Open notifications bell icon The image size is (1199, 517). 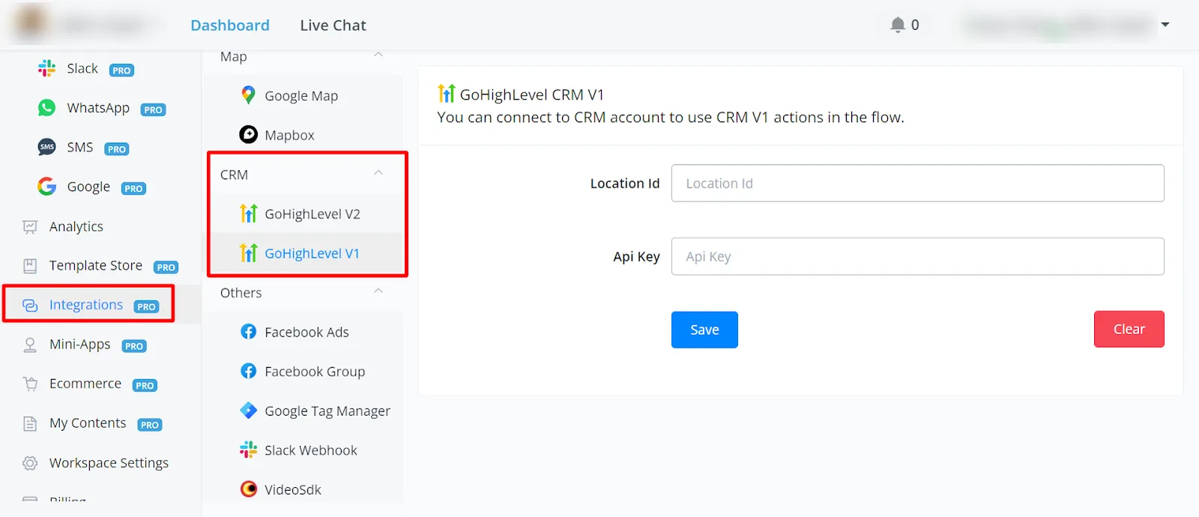tap(898, 25)
